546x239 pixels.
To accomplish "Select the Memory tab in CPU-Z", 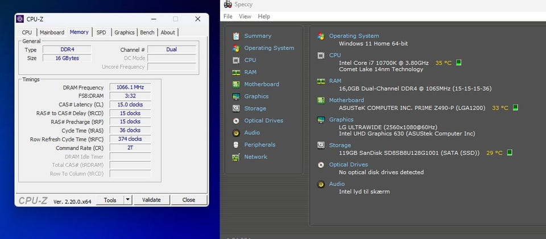I will pos(79,32).
